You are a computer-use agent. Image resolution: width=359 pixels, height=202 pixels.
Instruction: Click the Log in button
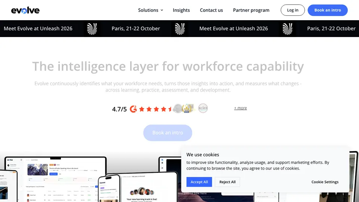pos(292,10)
